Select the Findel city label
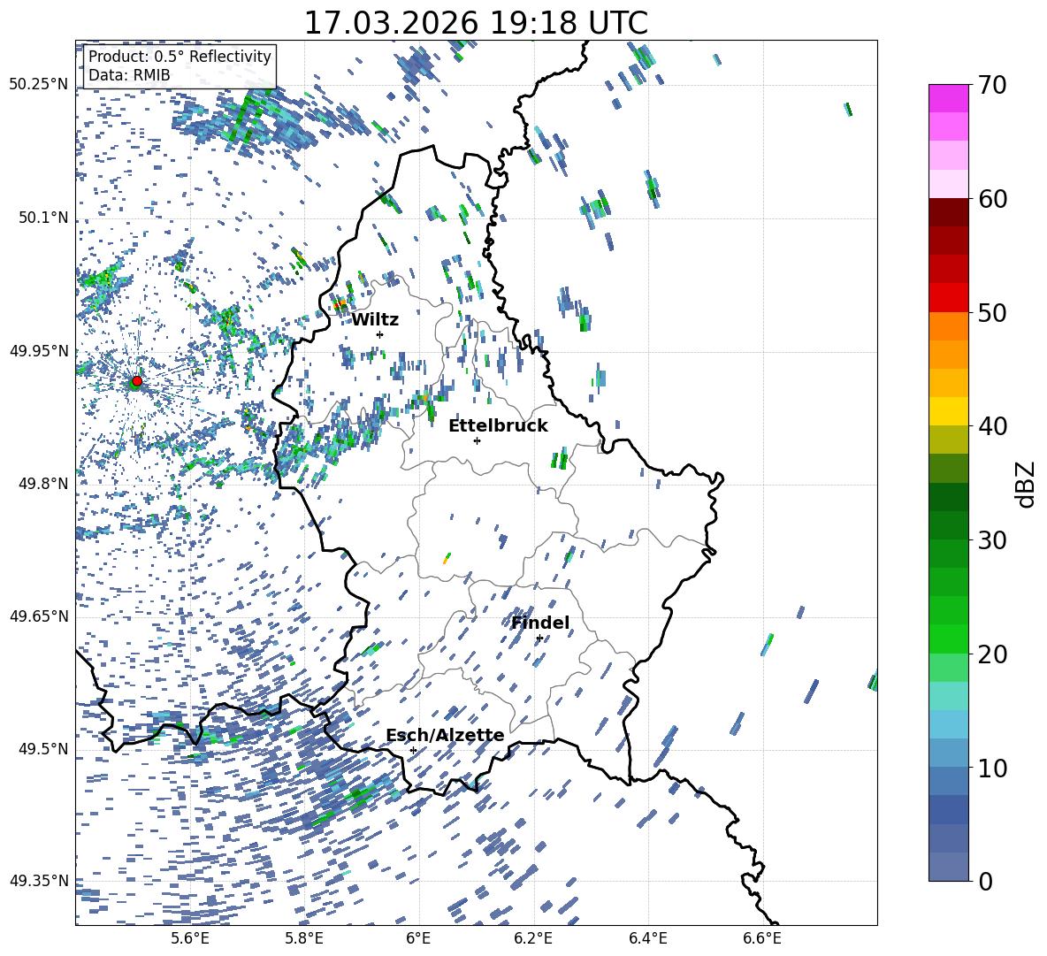This screenshot has height=956, width=1047. click(540, 623)
